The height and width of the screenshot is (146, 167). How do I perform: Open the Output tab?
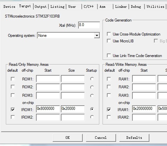click(x=41, y=7)
